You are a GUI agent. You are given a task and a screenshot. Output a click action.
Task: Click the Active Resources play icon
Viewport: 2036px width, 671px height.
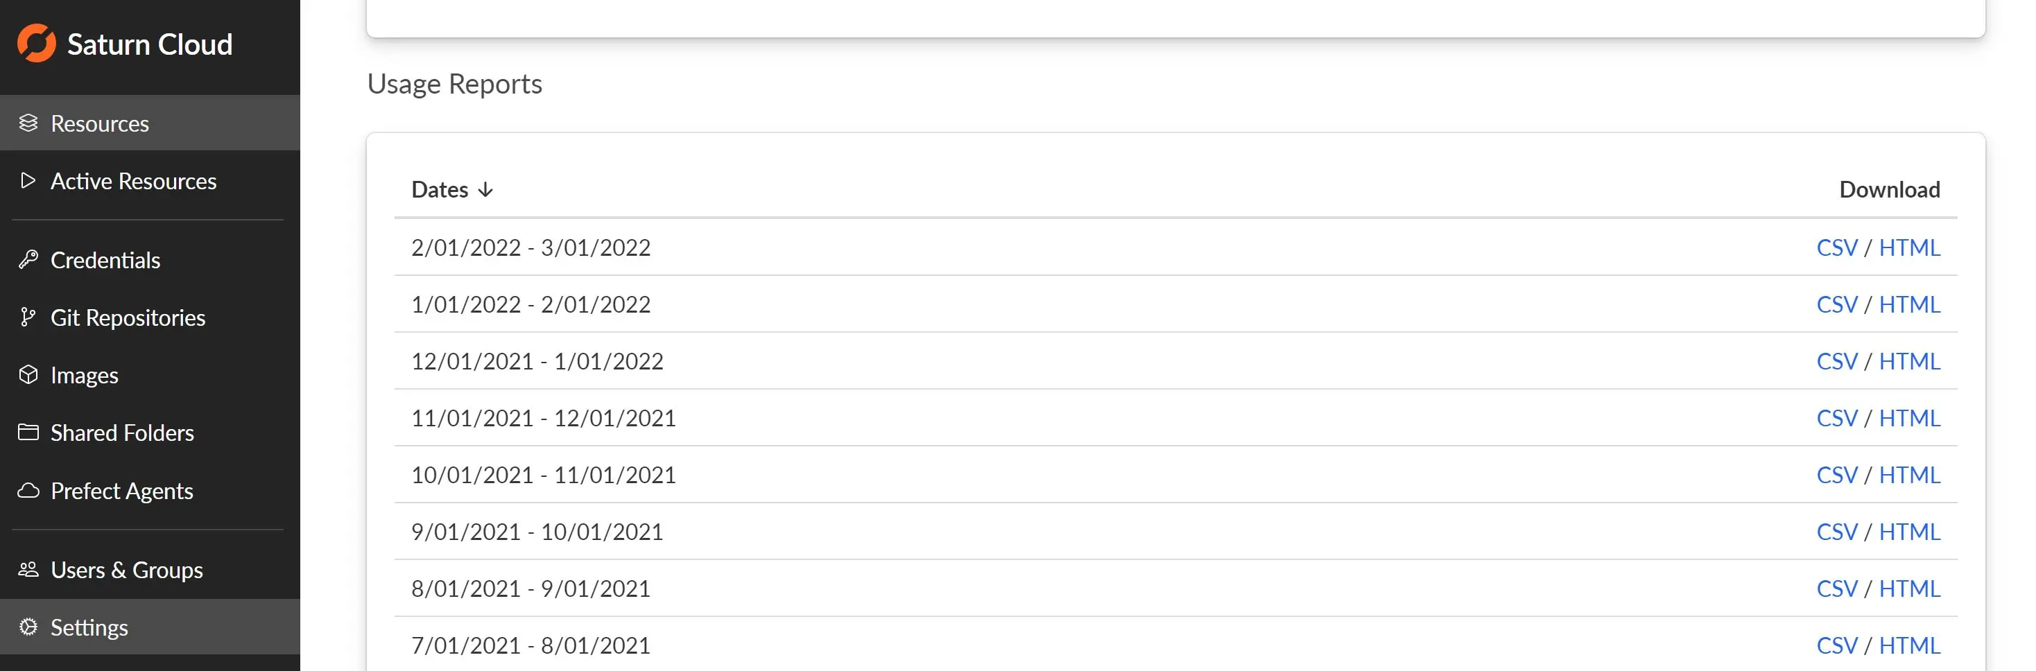coord(29,181)
